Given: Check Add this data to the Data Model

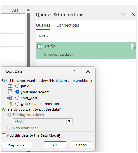Looking at the screenshot, I should tap(4, 135).
